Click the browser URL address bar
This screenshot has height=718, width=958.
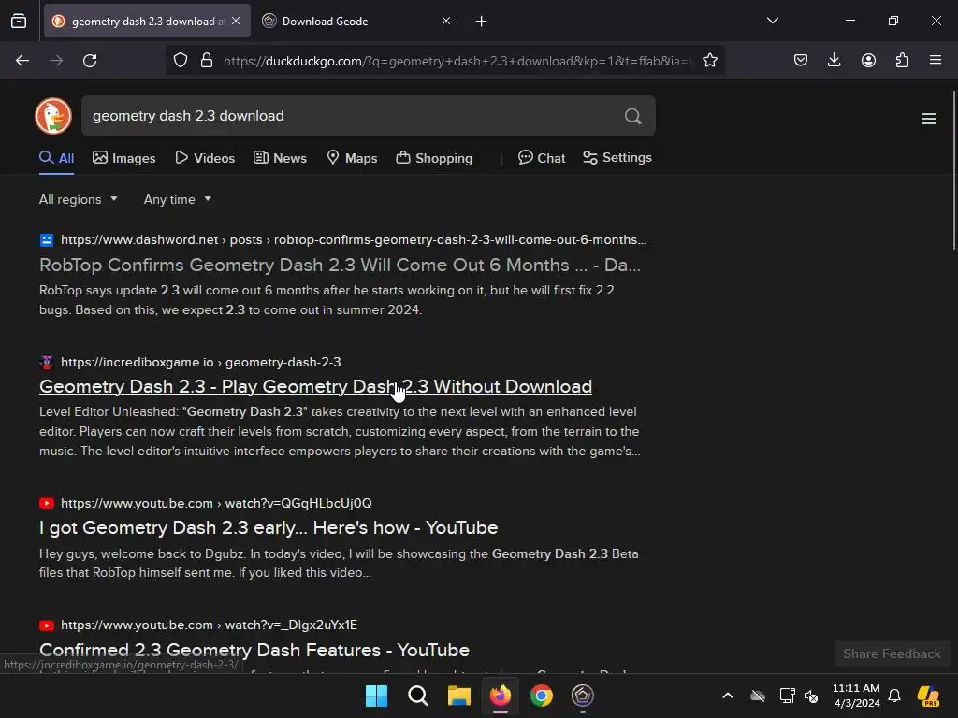pyautogui.click(x=456, y=61)
